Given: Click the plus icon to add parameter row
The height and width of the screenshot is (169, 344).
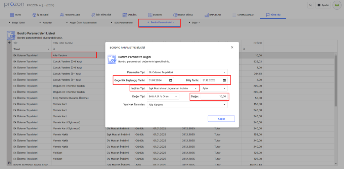Looking at the screenshot, I should [x=9, y=43].
